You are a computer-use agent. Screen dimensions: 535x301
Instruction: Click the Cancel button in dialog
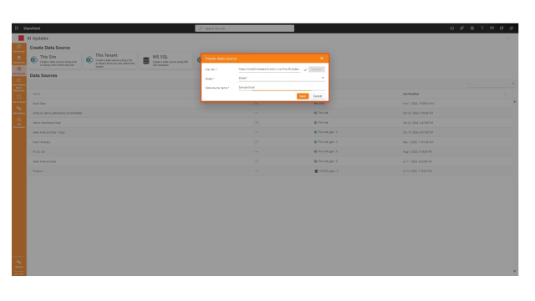[x=318, y=96]
